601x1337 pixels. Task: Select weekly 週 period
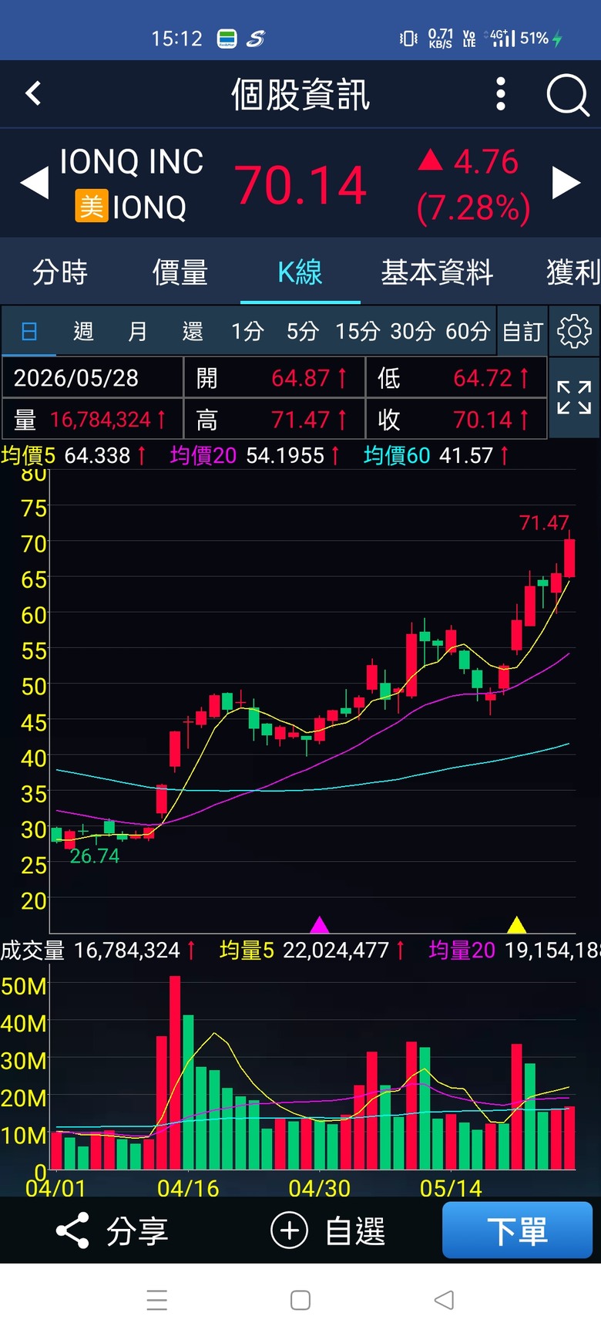click(83, 331)
